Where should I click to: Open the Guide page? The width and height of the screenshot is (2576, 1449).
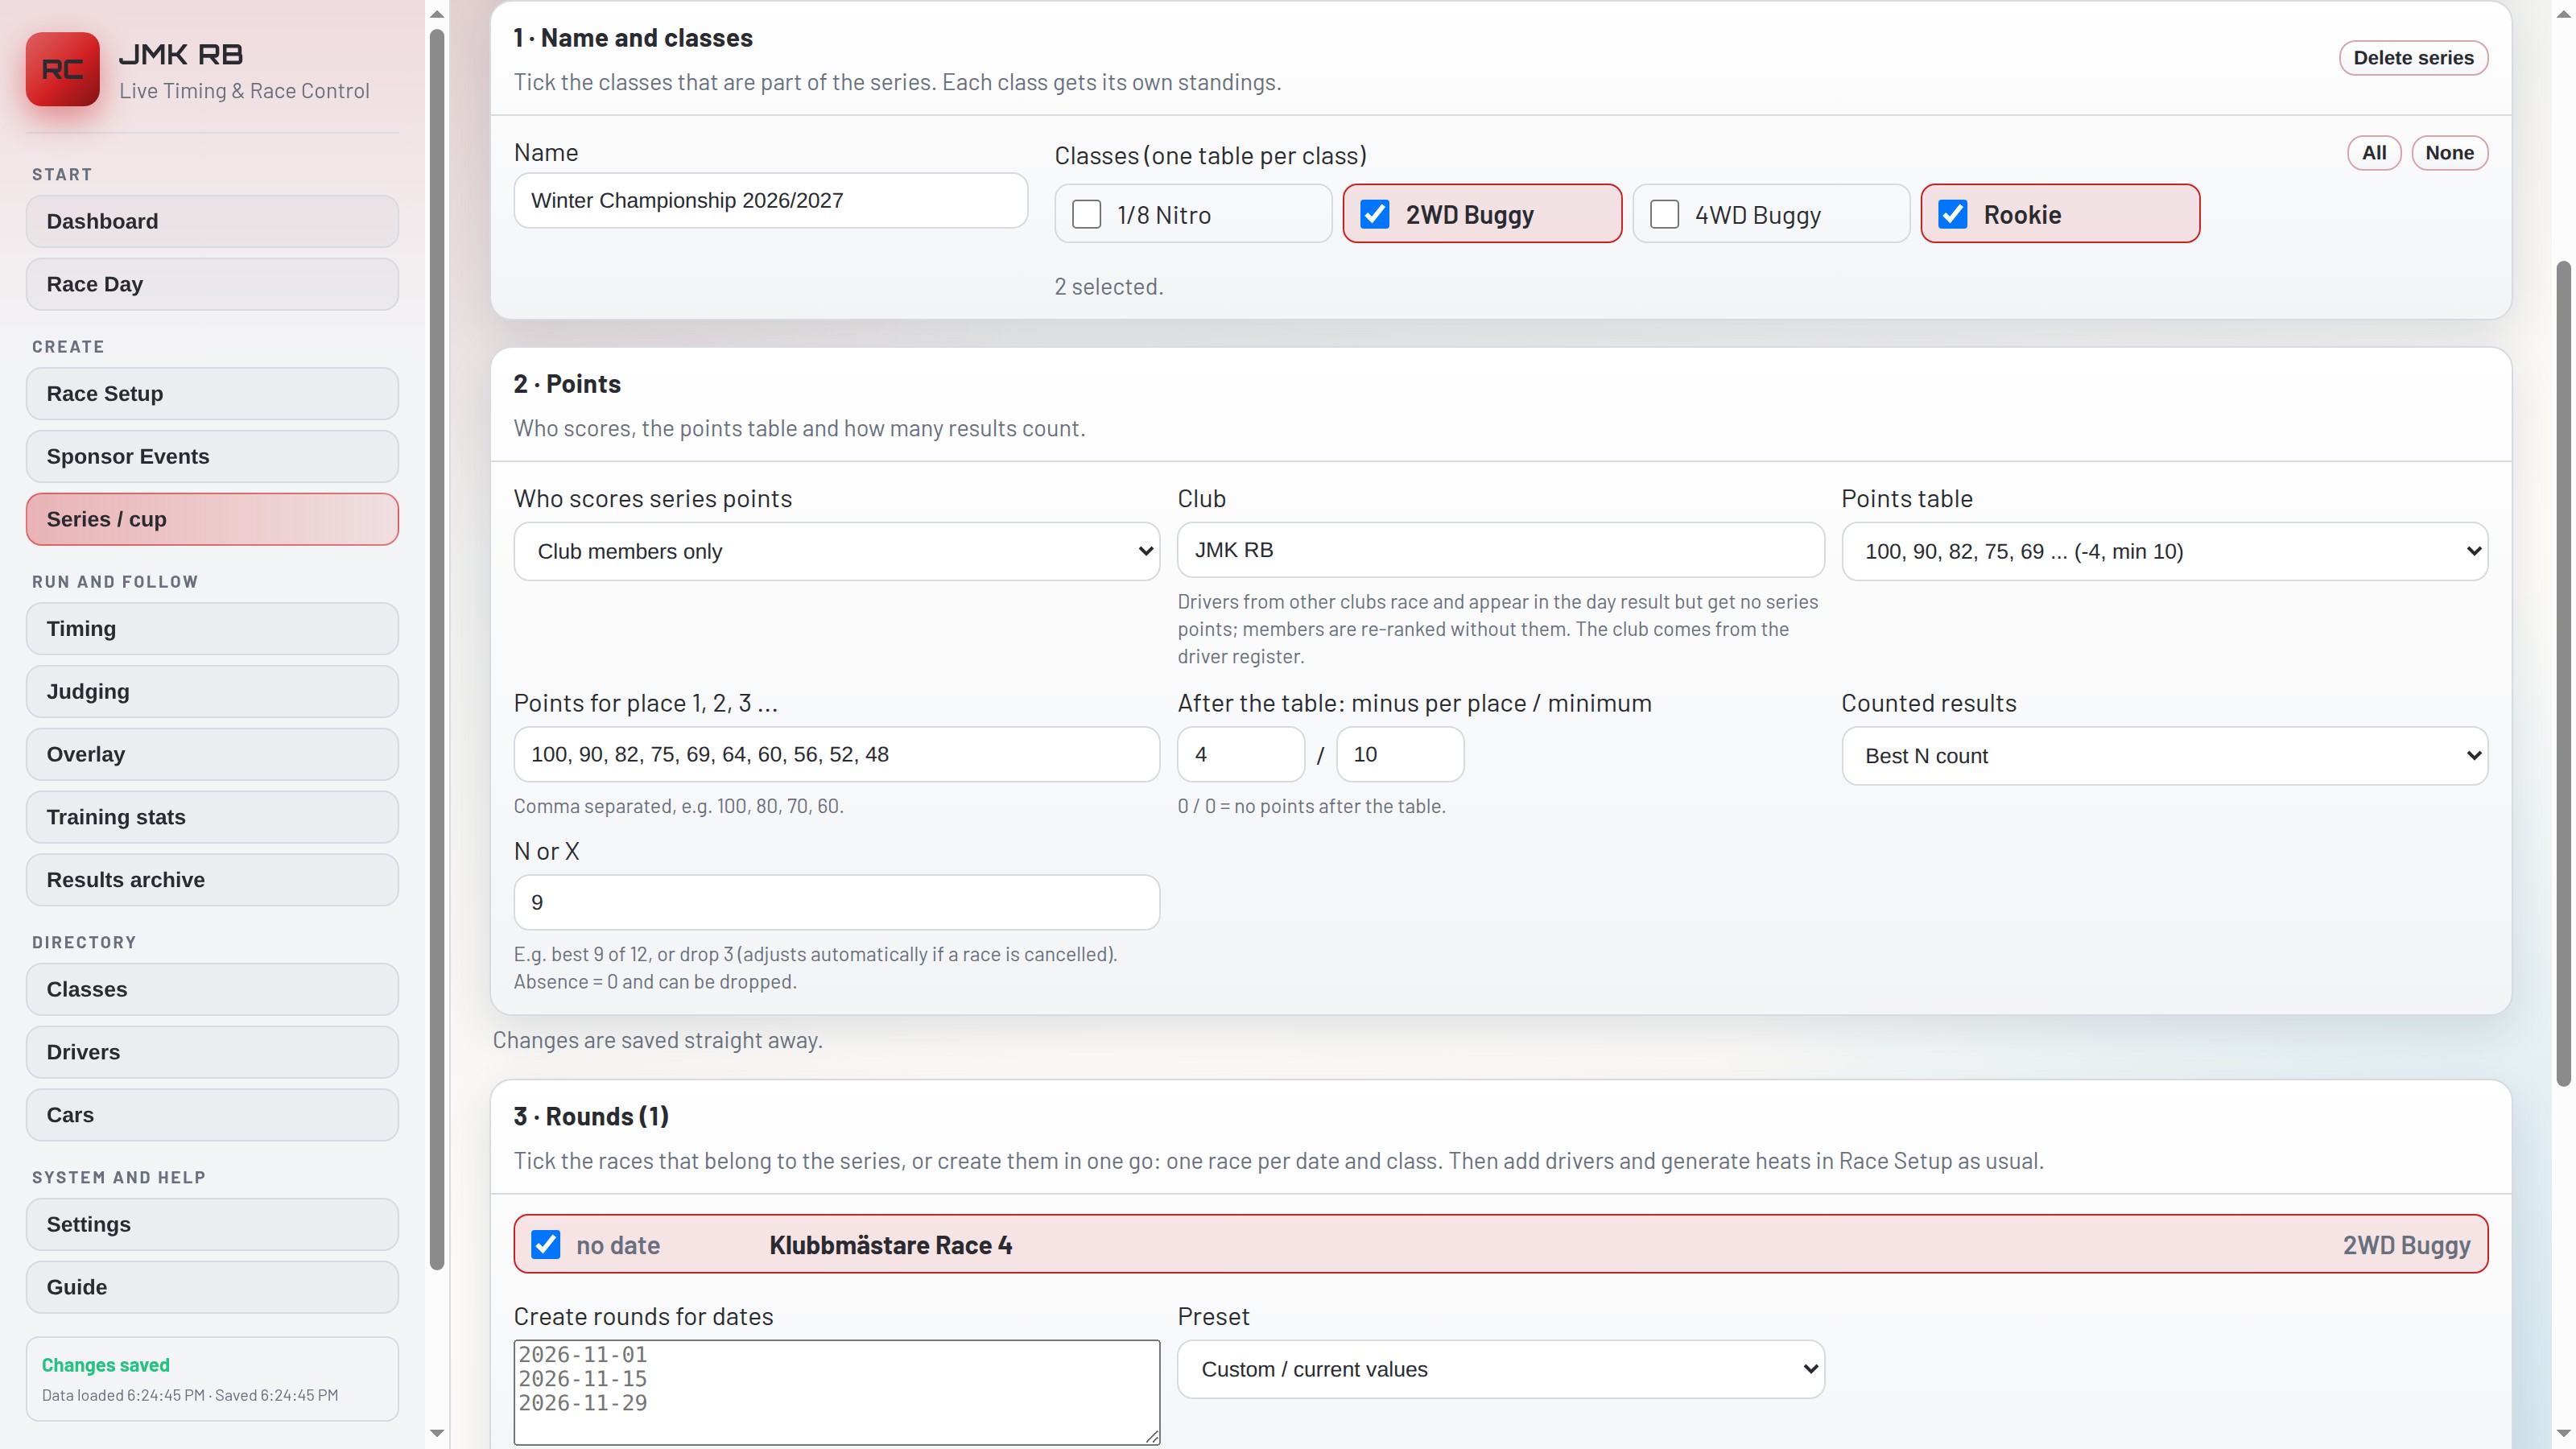click(x=212, y=1287)
